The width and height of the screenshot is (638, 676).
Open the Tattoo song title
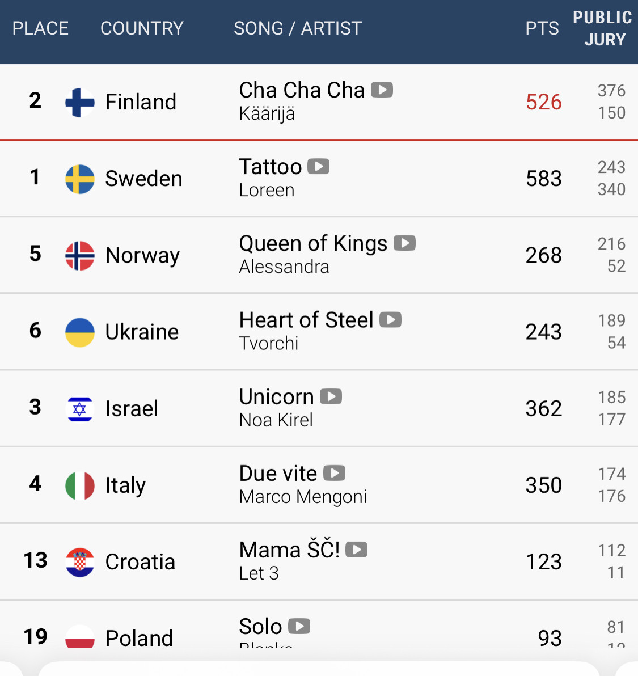pos(271,167)
